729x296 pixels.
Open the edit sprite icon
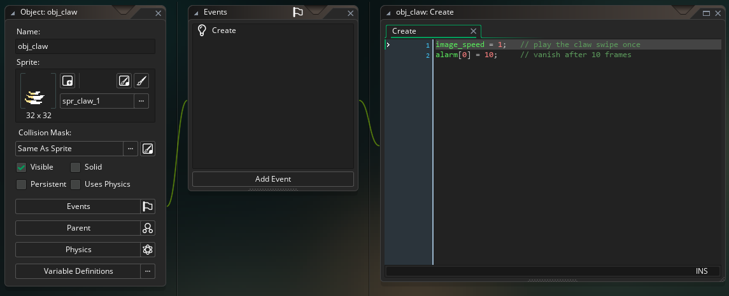pos(124,81)
